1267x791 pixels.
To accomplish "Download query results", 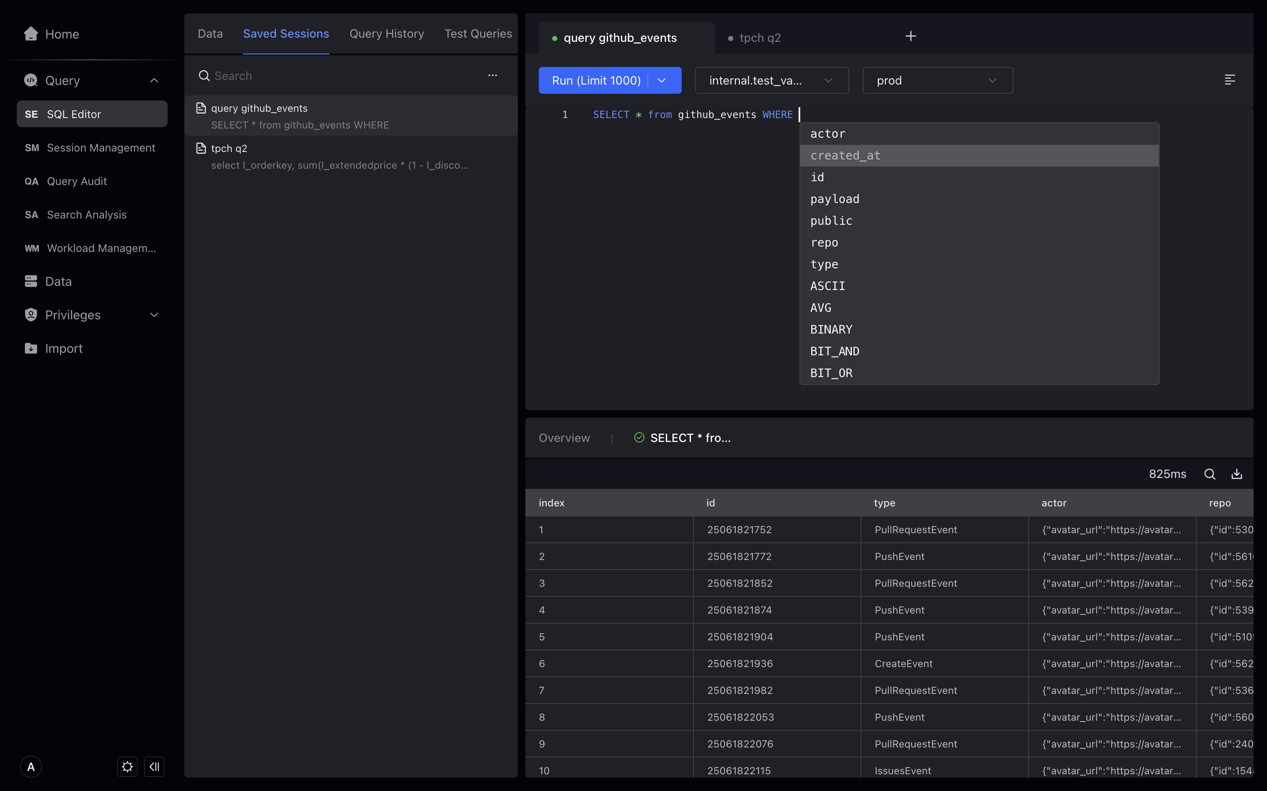I will 1237,474.
